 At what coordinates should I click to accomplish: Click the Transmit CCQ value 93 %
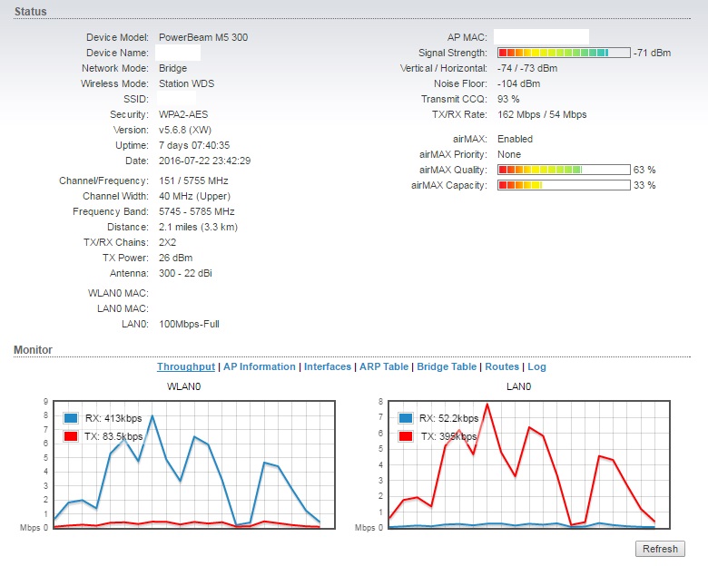point(508,99)
